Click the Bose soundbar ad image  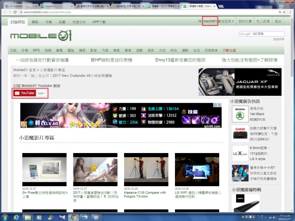246,203
